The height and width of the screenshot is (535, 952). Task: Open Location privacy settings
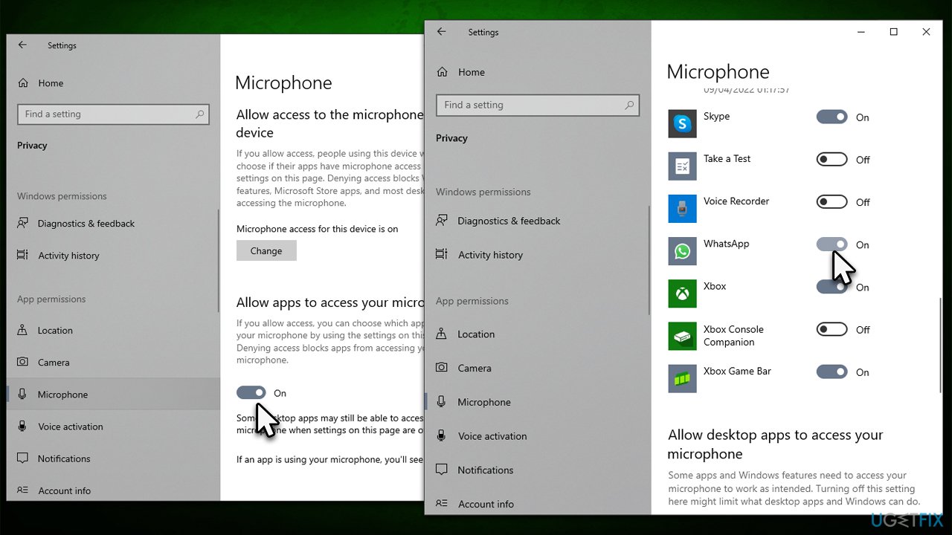point(476,334)
